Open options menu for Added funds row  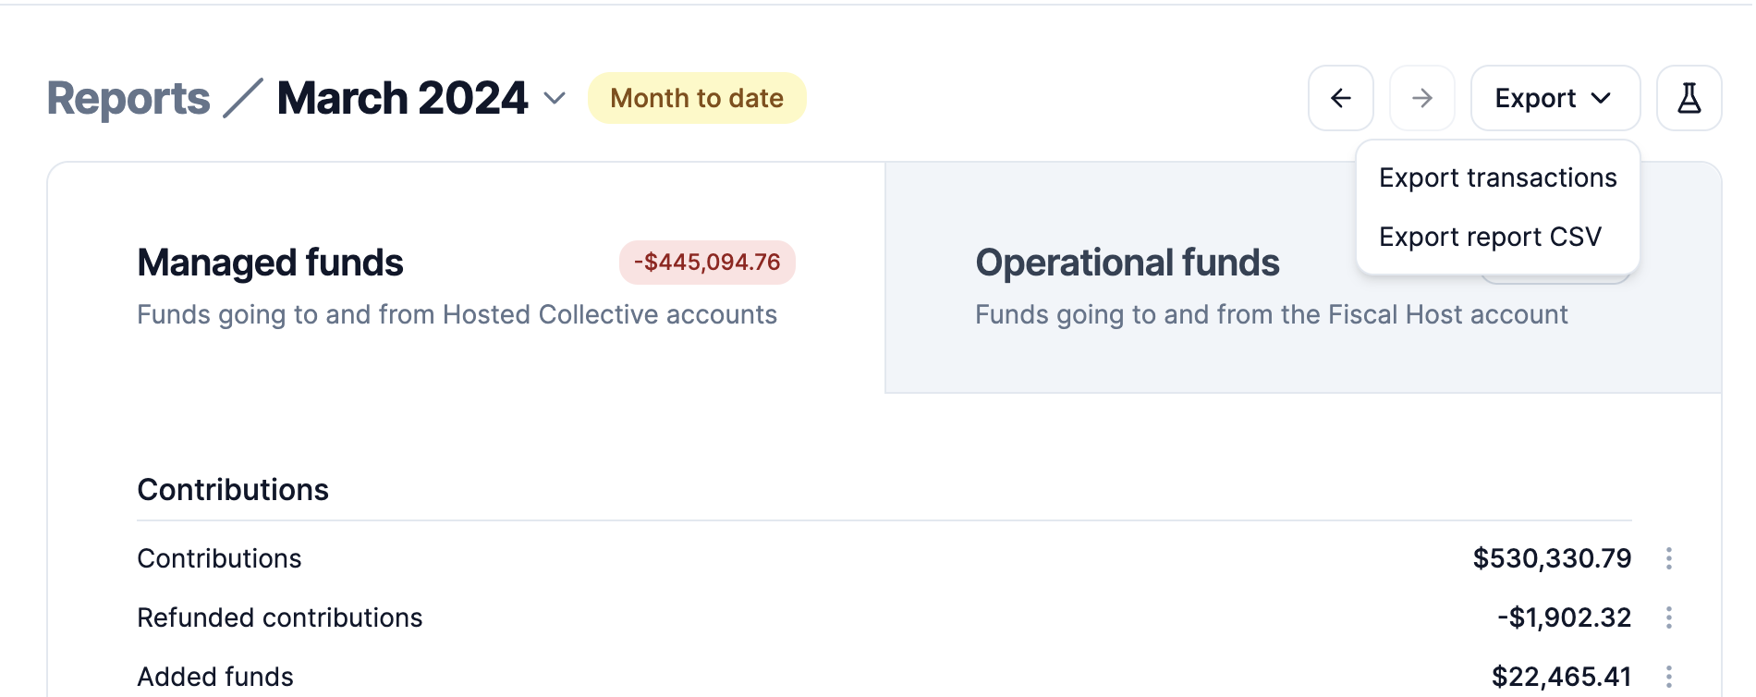pyautogui.click(x=1668, y=677)
